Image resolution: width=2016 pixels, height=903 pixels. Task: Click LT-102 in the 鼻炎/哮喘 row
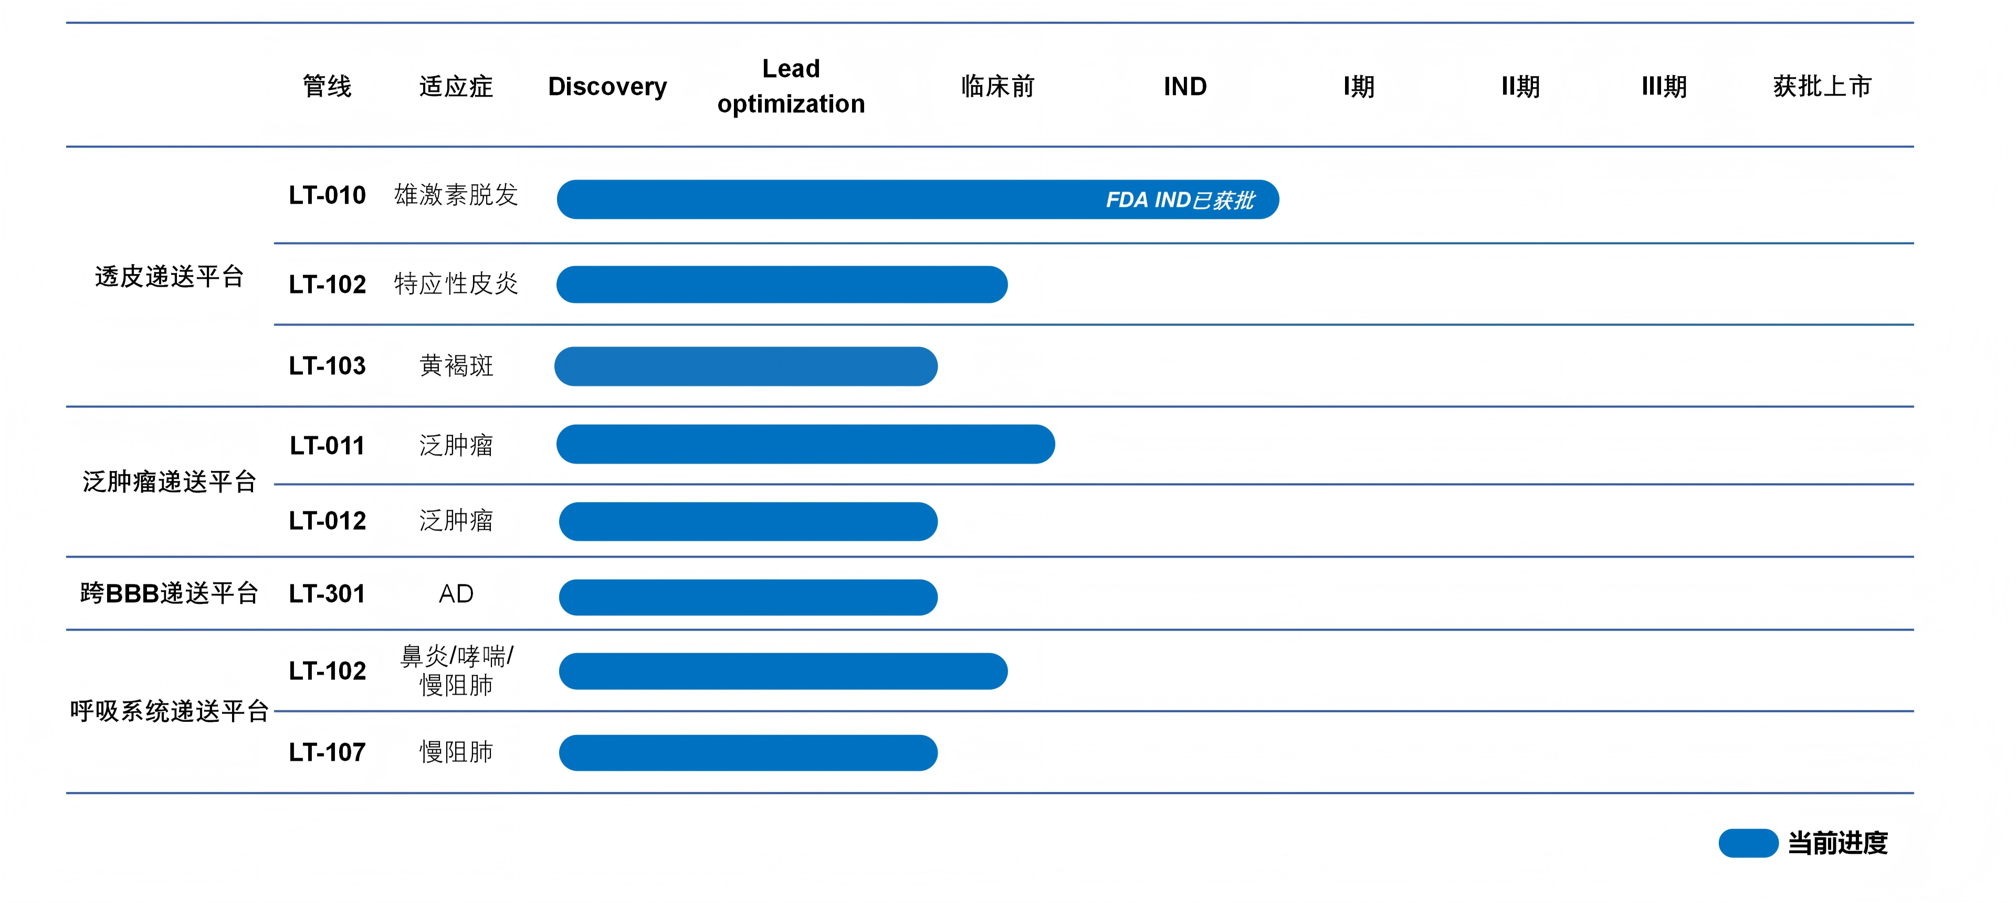(327, 670)
